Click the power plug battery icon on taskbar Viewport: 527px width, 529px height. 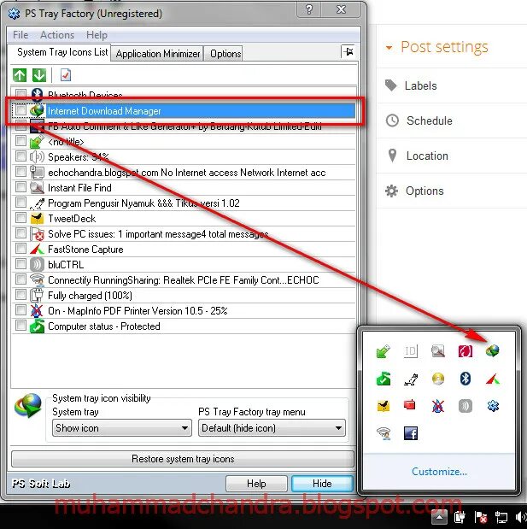tap(460, 517)
